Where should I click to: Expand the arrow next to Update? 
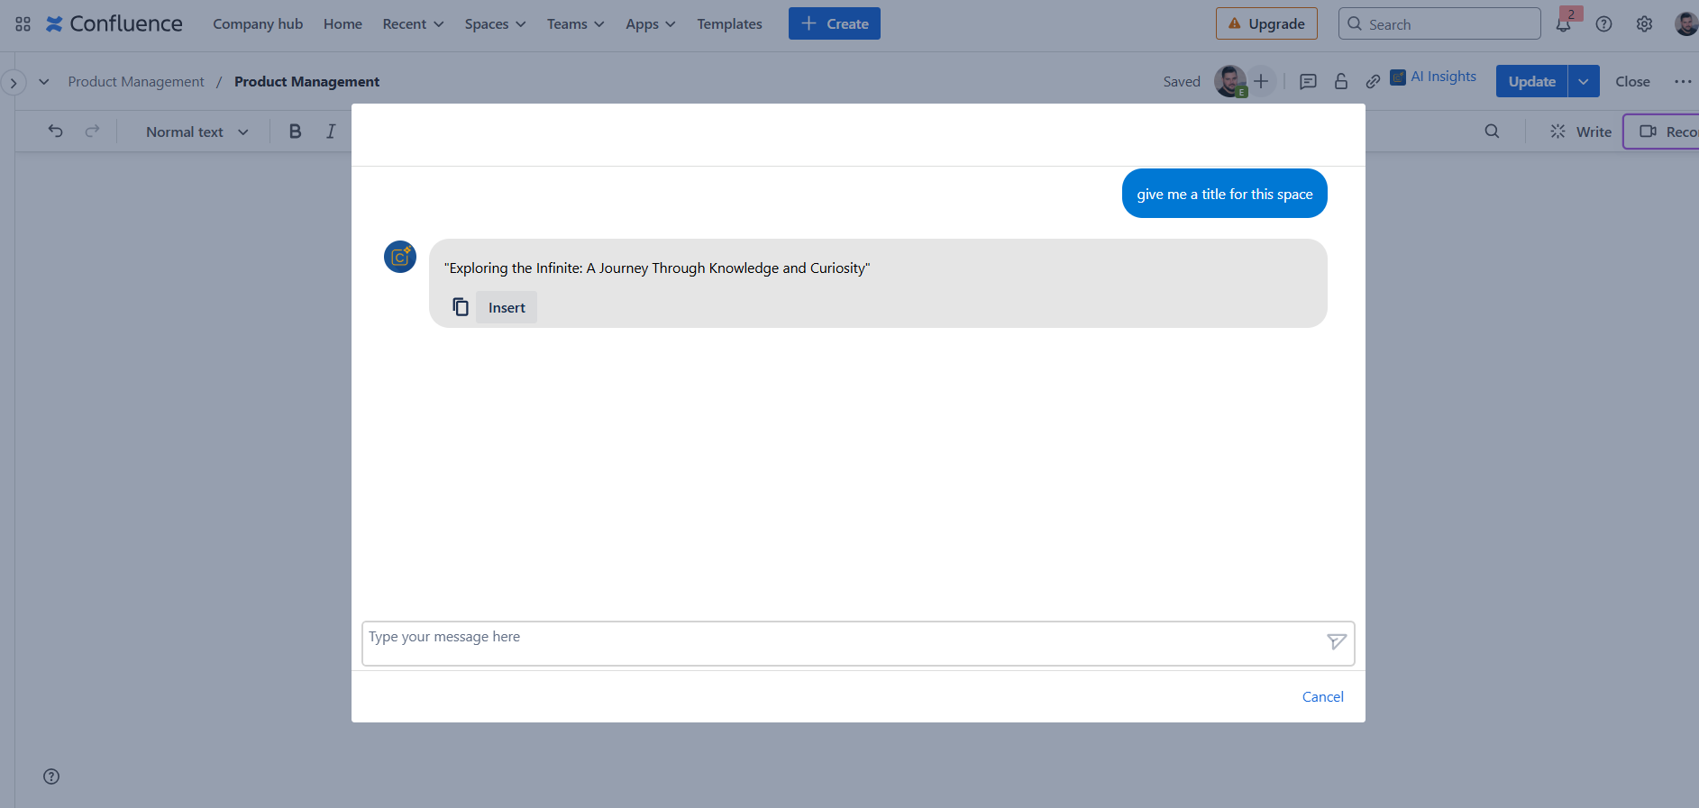coord(1583,81)
